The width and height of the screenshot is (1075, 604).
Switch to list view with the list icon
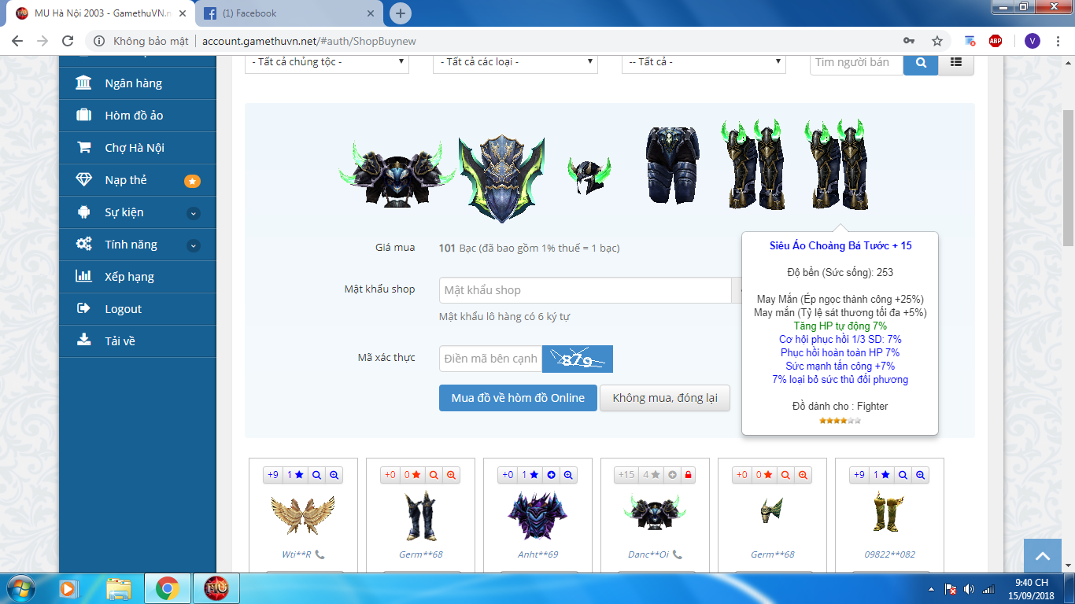point(956,63)
